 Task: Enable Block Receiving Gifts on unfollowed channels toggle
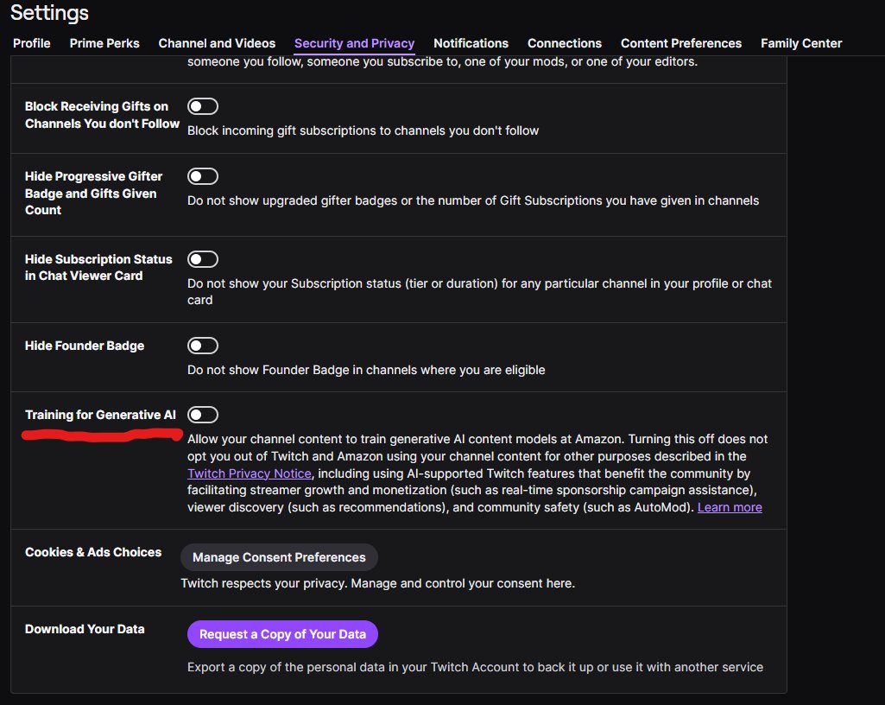click(203, 106)
